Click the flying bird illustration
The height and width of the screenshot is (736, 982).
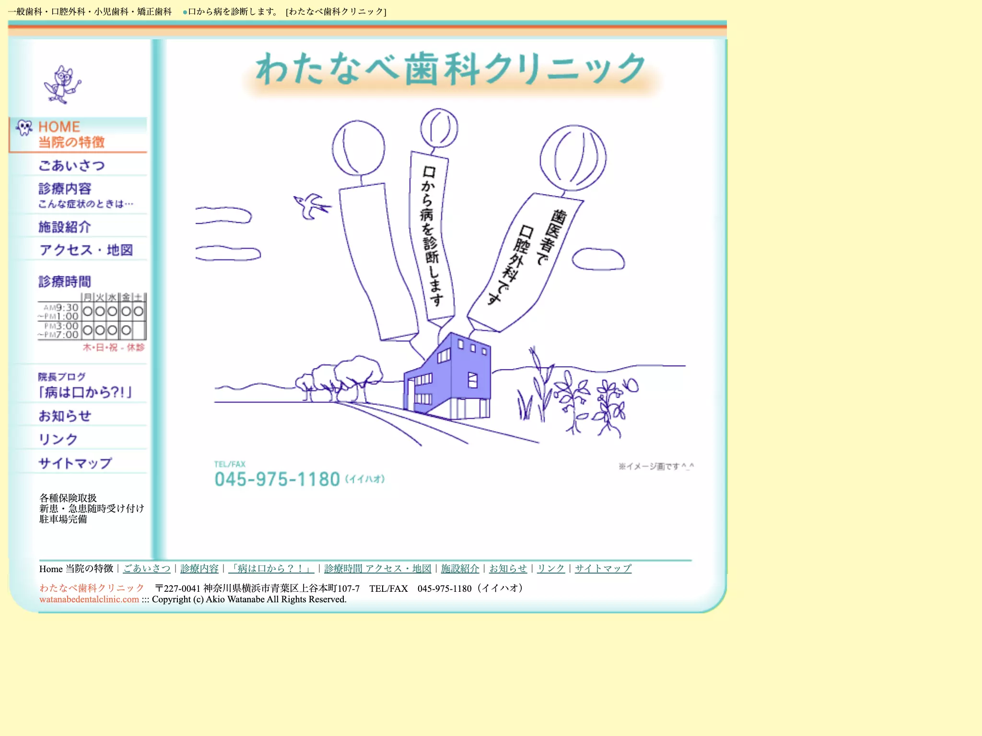pos(312,207)
